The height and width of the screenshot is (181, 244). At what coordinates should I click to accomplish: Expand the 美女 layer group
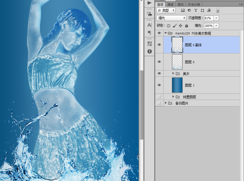point(173,73)
